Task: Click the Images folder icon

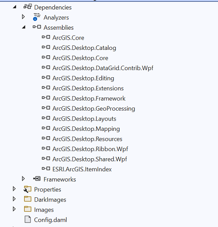Action: tap(27, 209)
